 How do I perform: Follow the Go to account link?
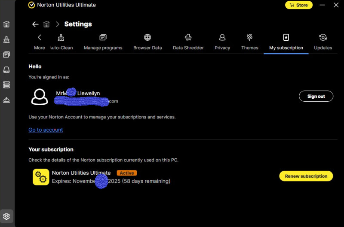[46, 130]
